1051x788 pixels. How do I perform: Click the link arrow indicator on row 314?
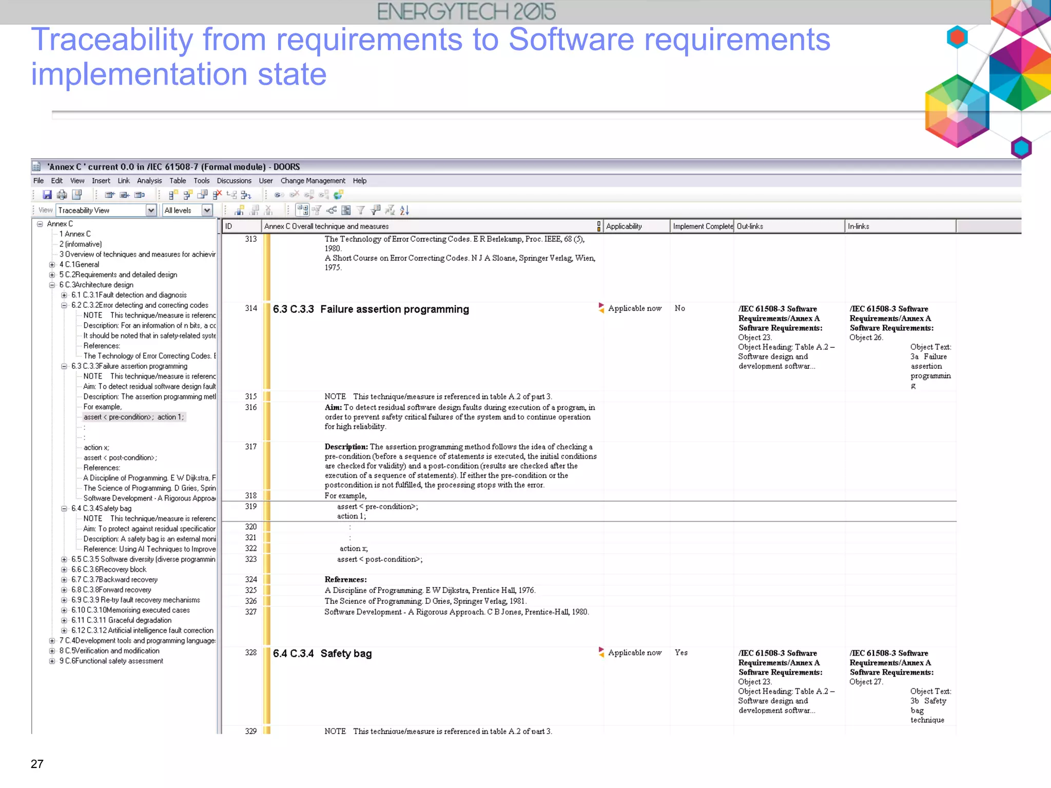pos(601,308)
